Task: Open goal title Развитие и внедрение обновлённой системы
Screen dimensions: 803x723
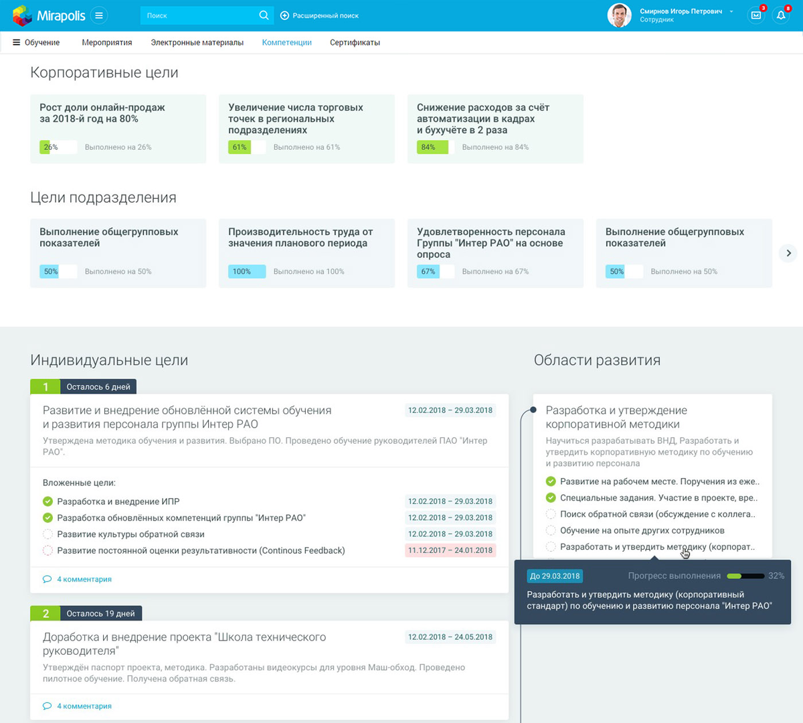Action: coord(187,417)
